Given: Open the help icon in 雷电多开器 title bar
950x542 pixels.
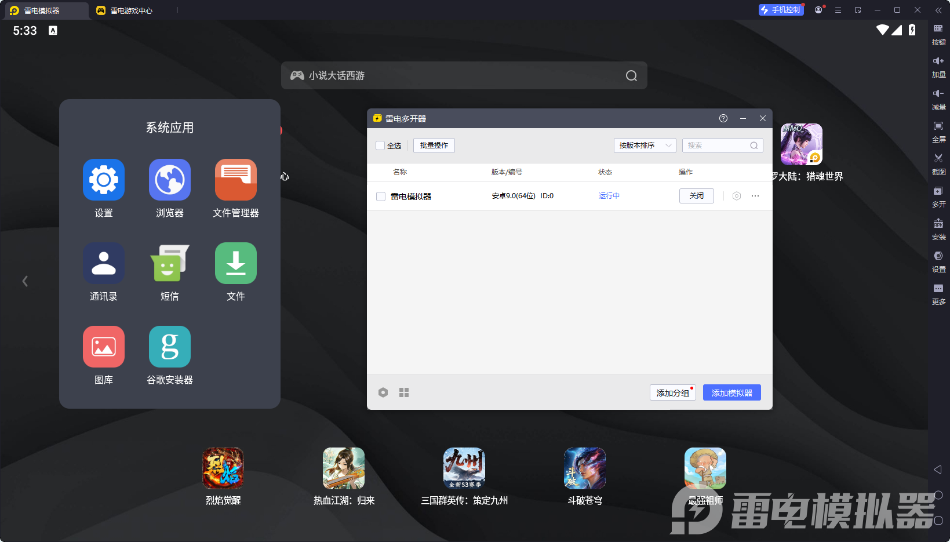Looking at the screenshot, I should (723, 118).
